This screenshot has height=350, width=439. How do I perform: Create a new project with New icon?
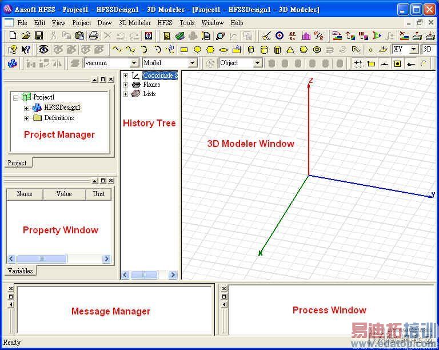coord(13,35)
